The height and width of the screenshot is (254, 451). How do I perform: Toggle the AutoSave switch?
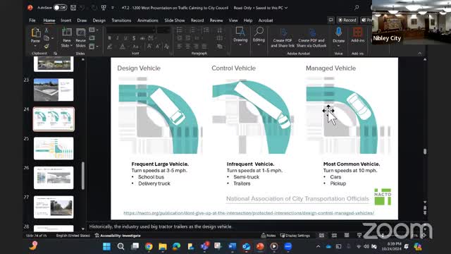pos(60,8)
